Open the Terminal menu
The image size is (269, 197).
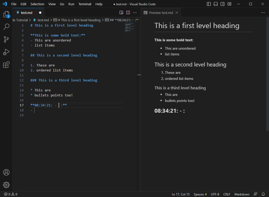click(x=85, y=4)
